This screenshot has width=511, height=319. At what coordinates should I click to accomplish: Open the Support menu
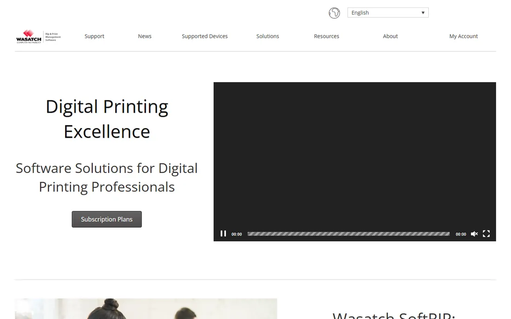(x=94, y=36)
